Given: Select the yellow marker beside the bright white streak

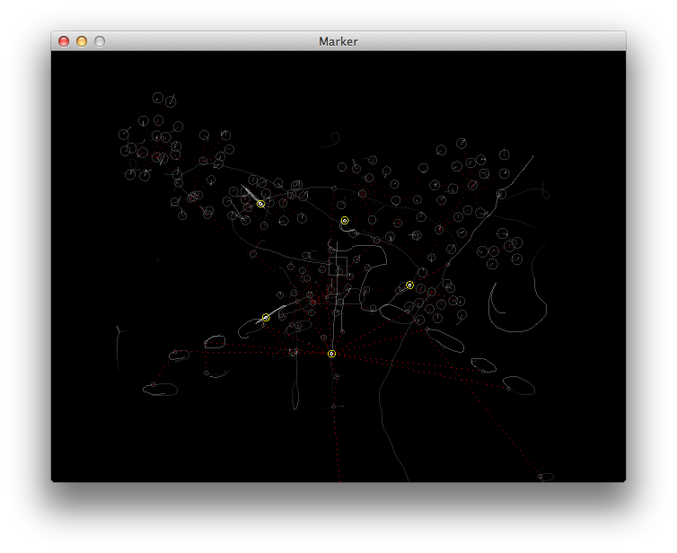Looking at the screenshot, I should [260, 204].
